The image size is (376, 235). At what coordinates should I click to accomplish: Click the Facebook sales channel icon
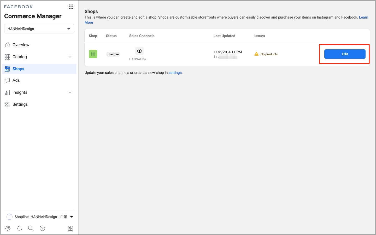(x=139, y=51)
